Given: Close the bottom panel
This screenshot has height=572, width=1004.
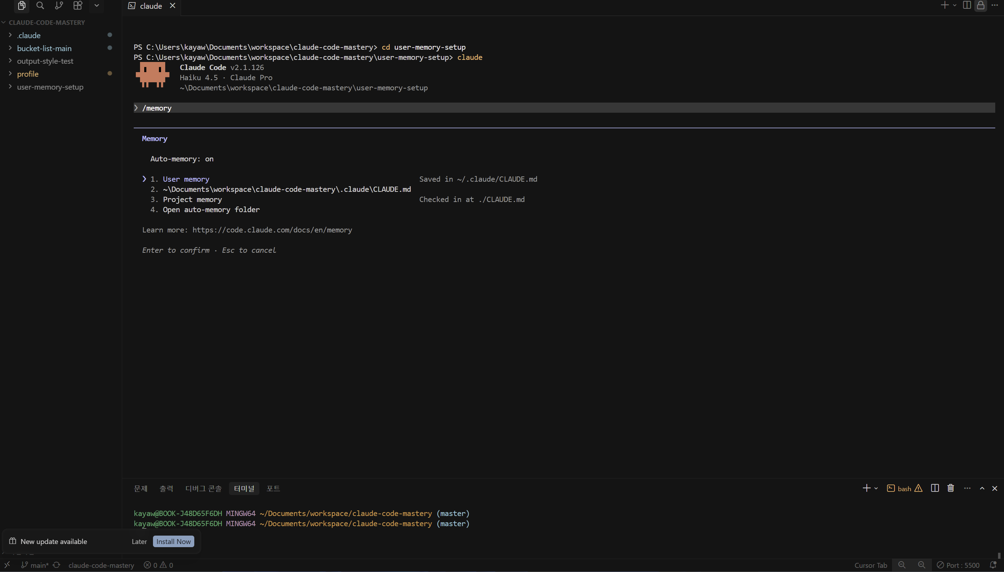Looking at the screenshot, I should tap(995, 488).
